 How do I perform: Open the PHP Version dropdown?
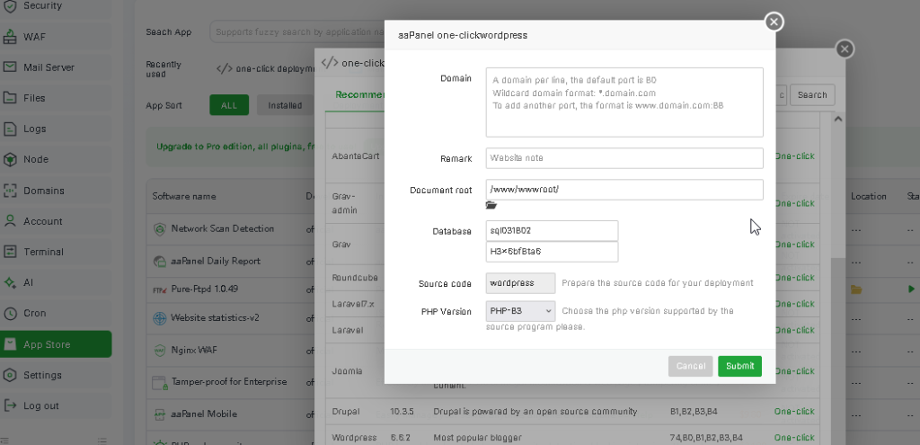coord(520,311)
